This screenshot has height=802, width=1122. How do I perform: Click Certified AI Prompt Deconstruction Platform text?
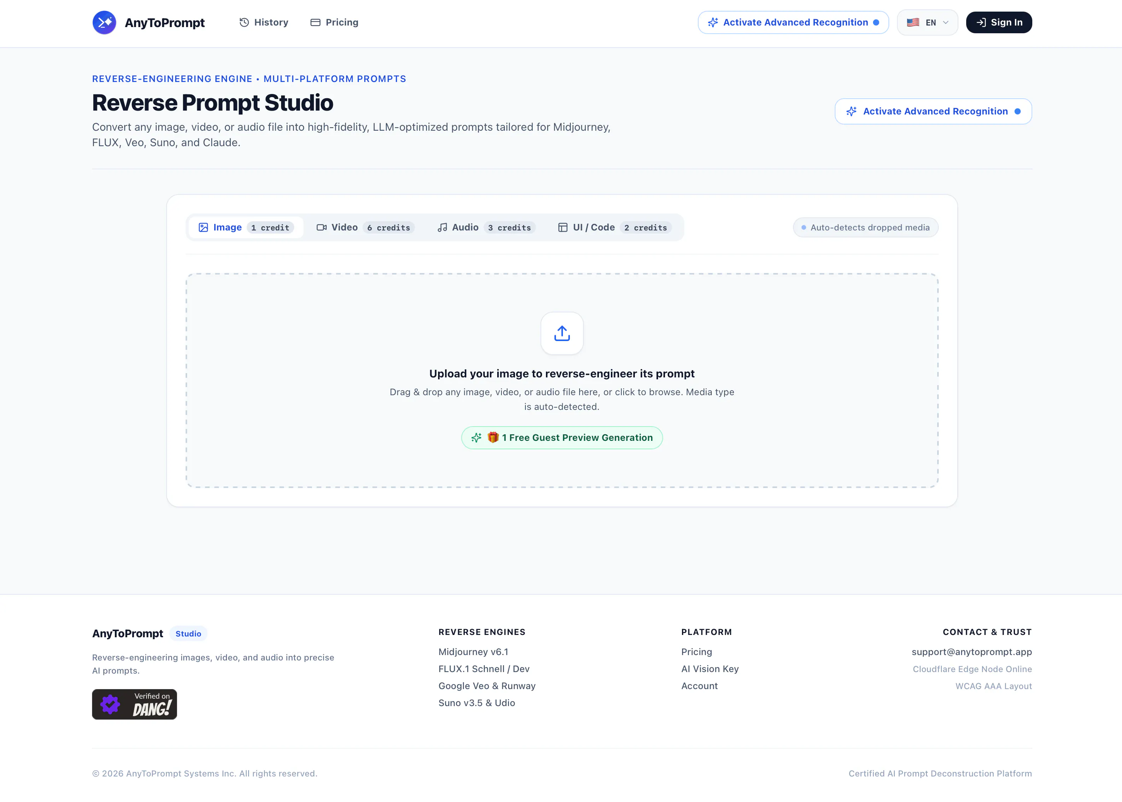click(940, 773)
